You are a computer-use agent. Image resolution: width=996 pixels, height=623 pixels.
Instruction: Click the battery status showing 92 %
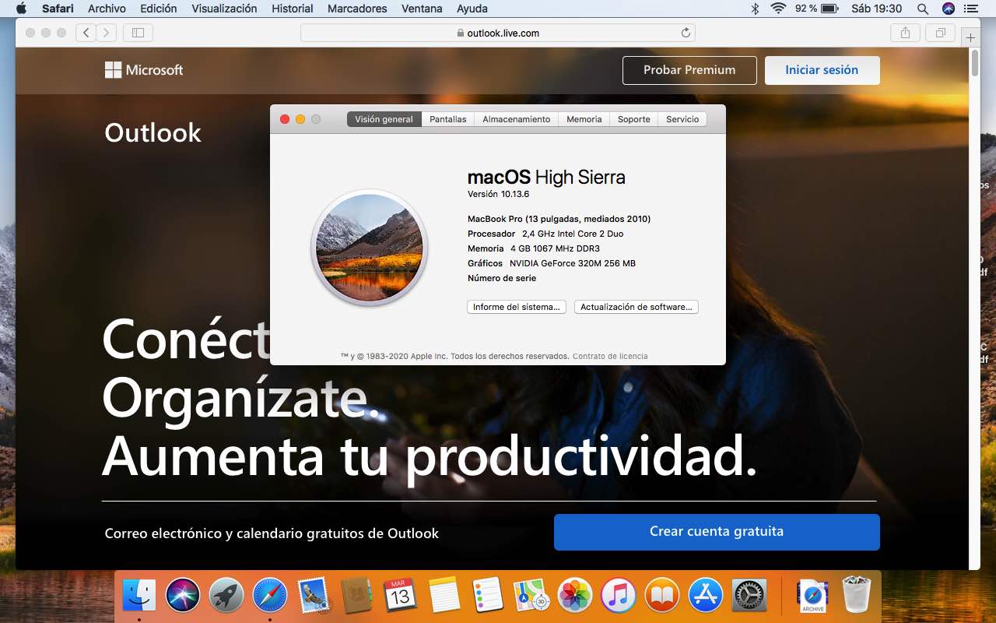tap(816, 9)
